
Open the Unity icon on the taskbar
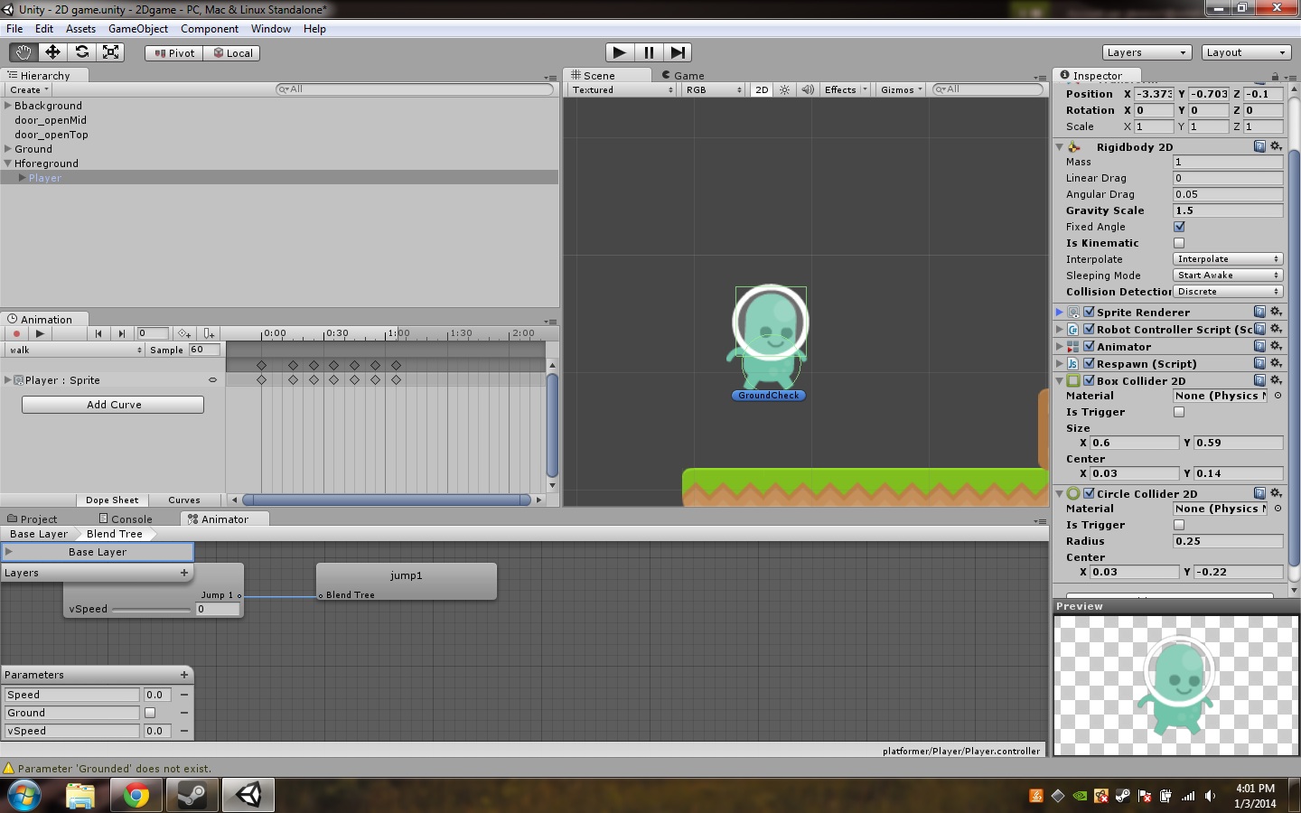[249, 795]
